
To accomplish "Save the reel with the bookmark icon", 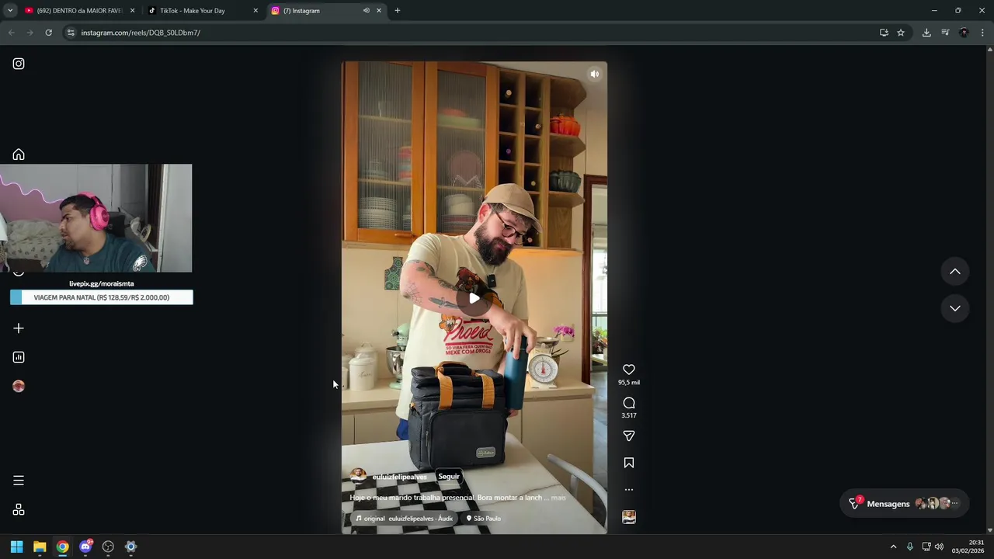I will pos(629,463).
